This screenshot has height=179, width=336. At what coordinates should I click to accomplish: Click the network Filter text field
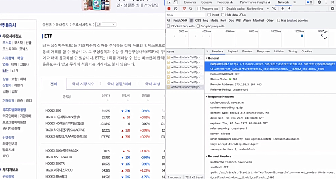(185, 15)
